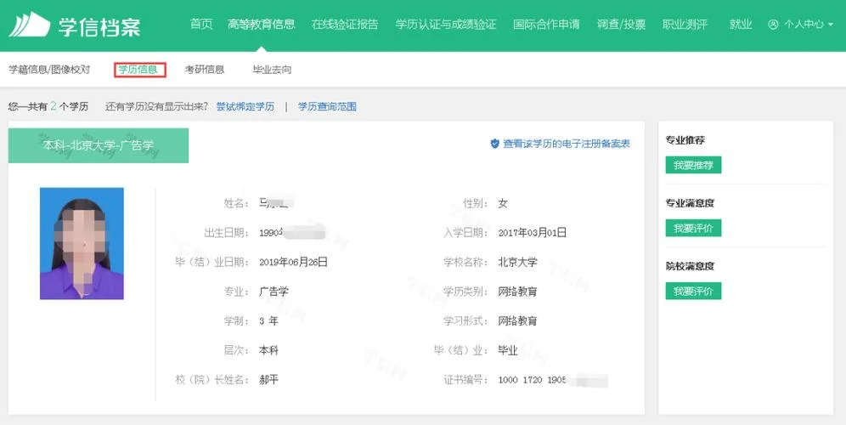
Task: Open the 首页 menu
Action: point(201,25)
